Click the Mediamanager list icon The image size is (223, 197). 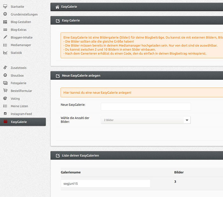point(5,45)
